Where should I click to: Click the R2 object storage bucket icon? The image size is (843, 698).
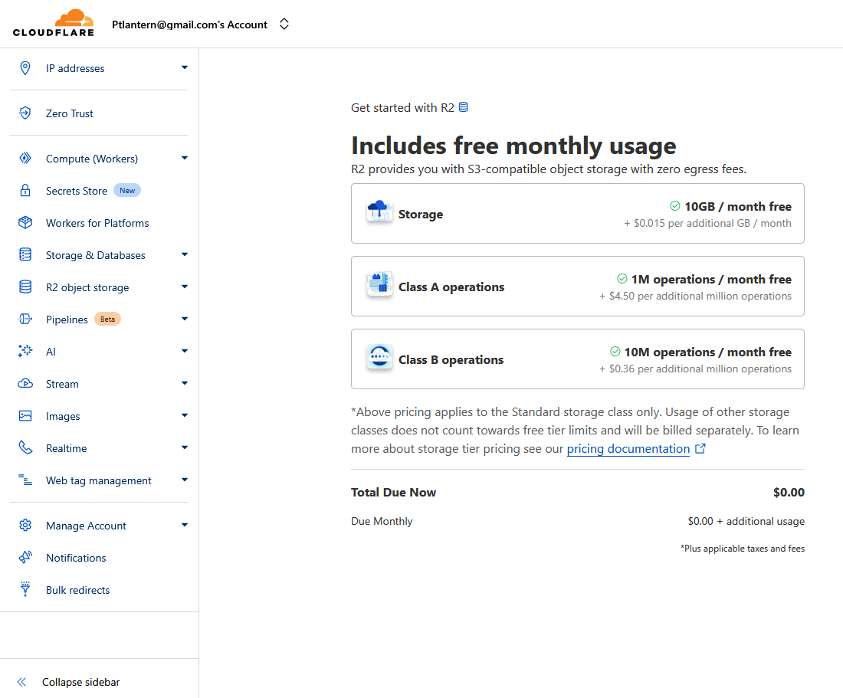pyautogui.click(x=25, y=287)
